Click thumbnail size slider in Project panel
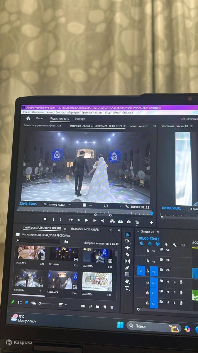The height and width of the screenshot is (353, 198). 47,303
